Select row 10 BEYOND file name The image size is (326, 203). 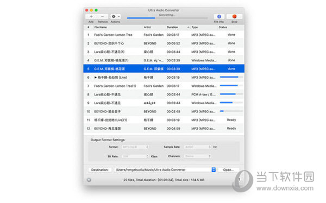pos(107,111)
